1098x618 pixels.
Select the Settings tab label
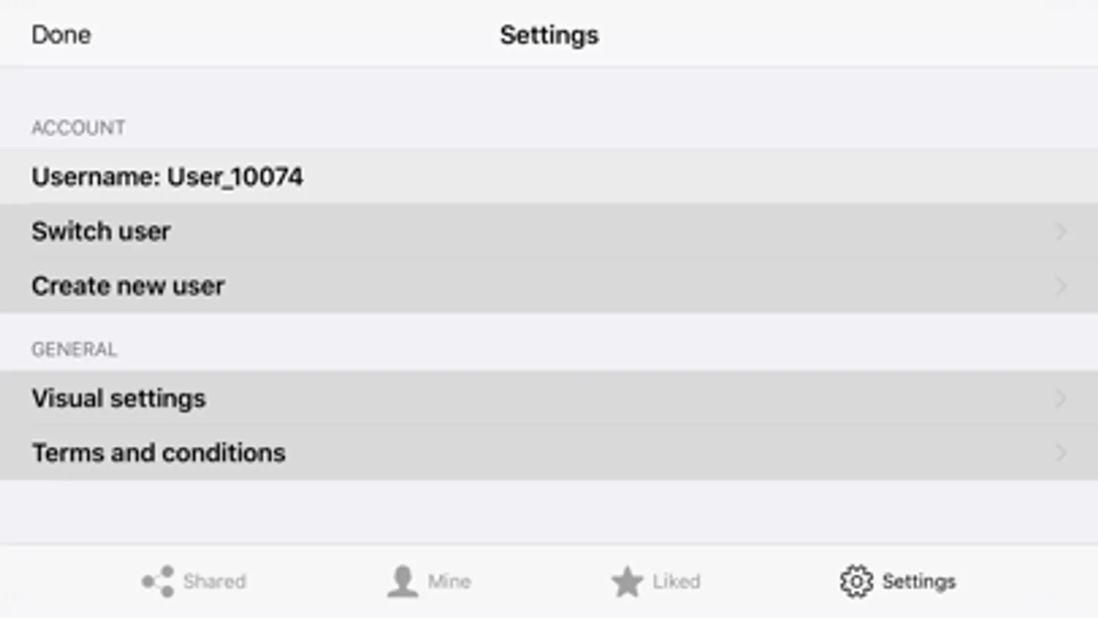[919, 582]
